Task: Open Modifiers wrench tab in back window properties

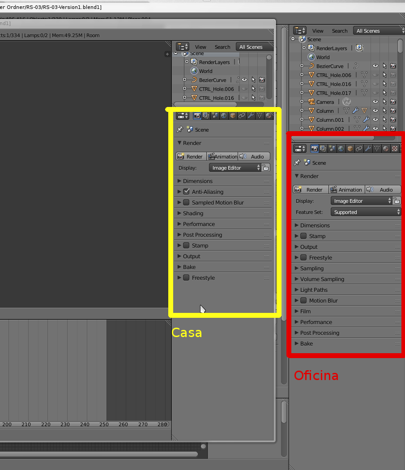Action: coord(368,149)
